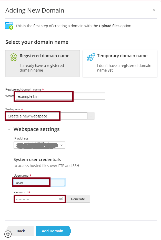Image resolution: width=161 pixels, height=240 pixels.
Task: Choose the "I don't have a registered domain name yet" option
Action: click(120, 63)
